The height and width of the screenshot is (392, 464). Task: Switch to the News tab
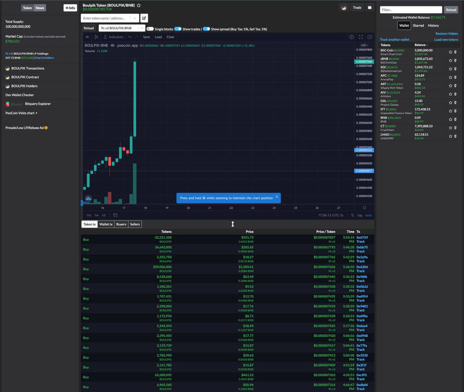[x=40, y=8]
